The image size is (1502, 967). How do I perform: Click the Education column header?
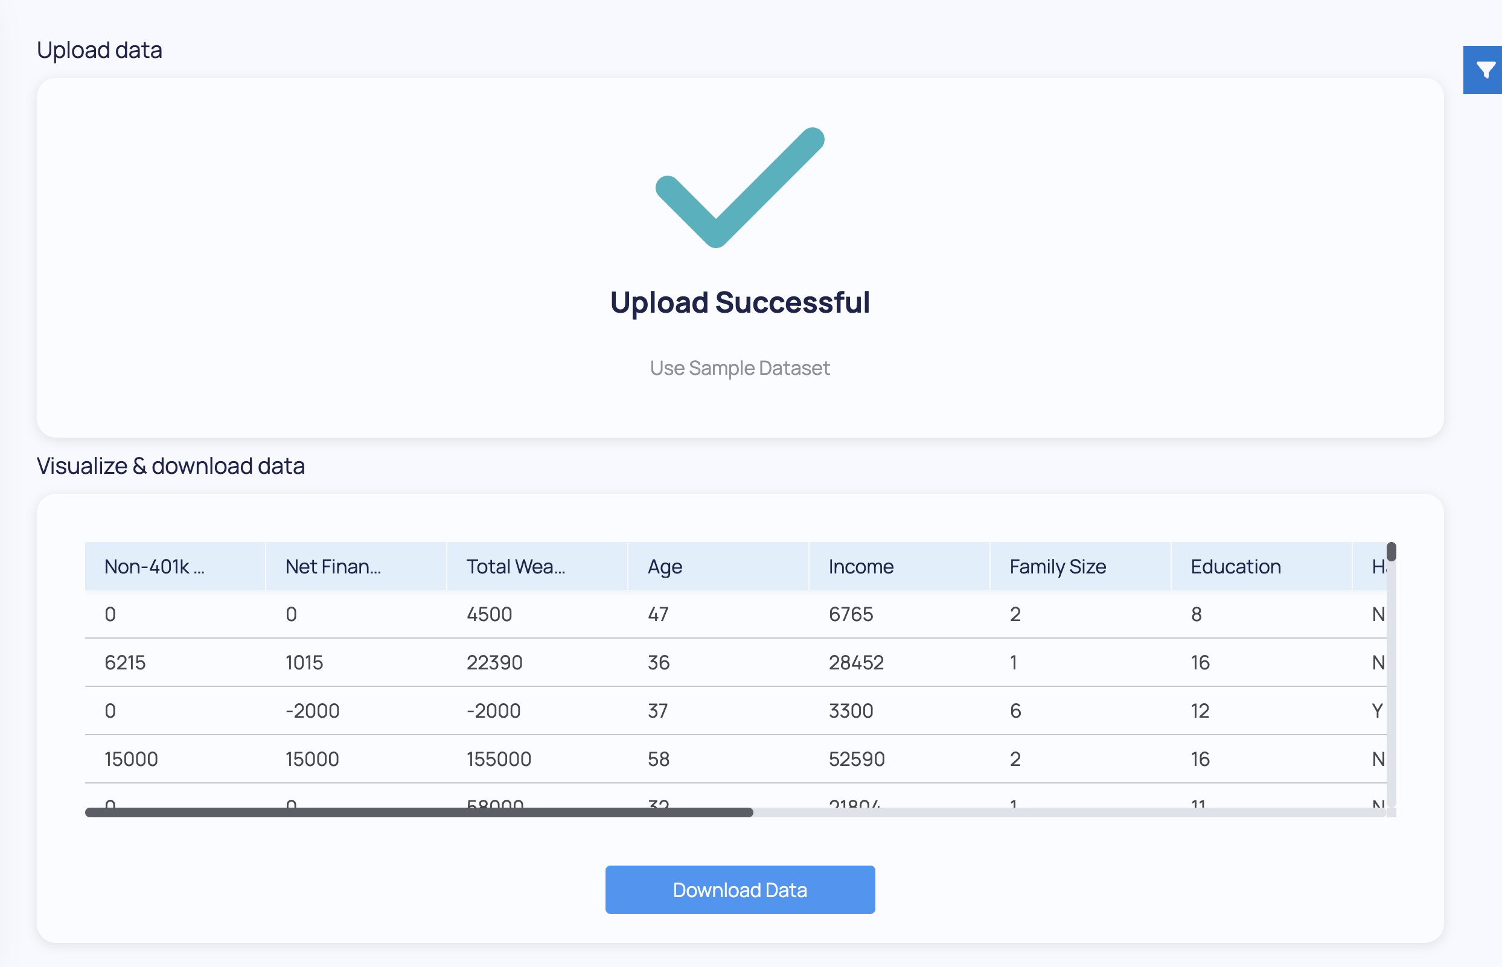pyautogui.click(x=1262, y=566)
